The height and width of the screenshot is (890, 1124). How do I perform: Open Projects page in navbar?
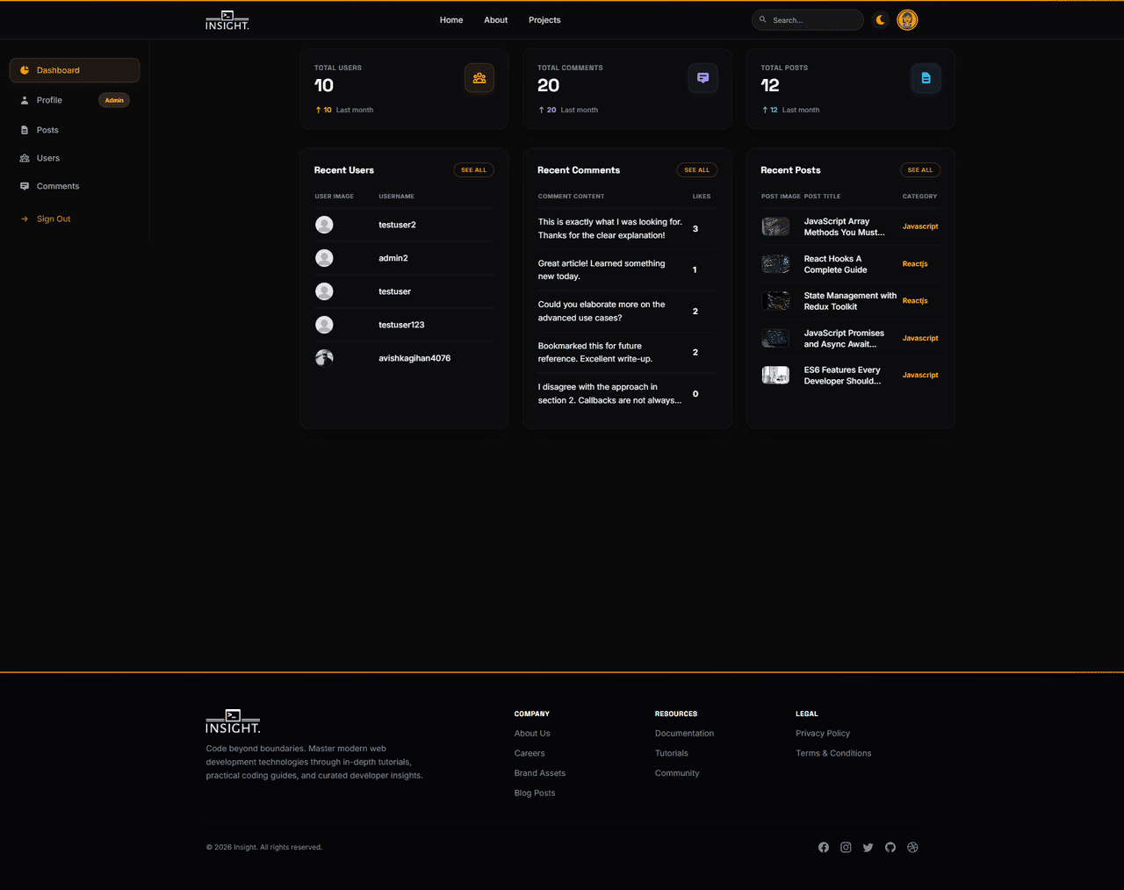(544, 20)
